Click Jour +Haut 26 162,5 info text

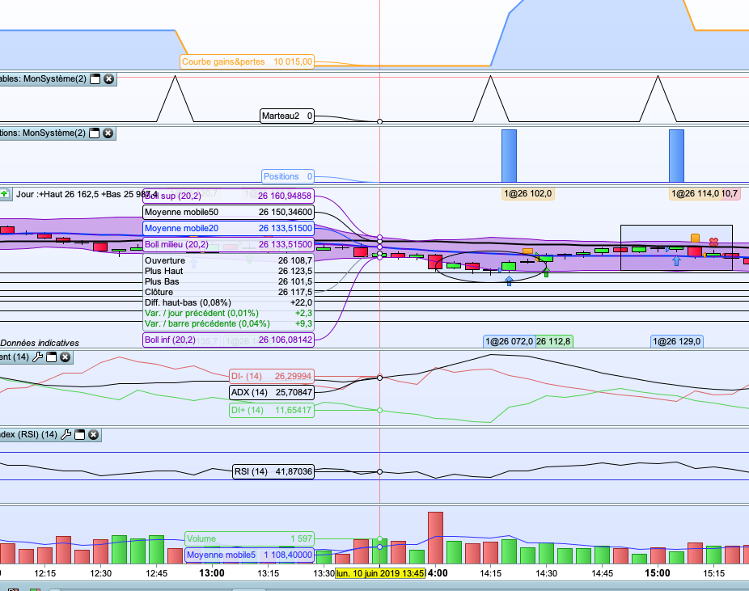point(86,194)
